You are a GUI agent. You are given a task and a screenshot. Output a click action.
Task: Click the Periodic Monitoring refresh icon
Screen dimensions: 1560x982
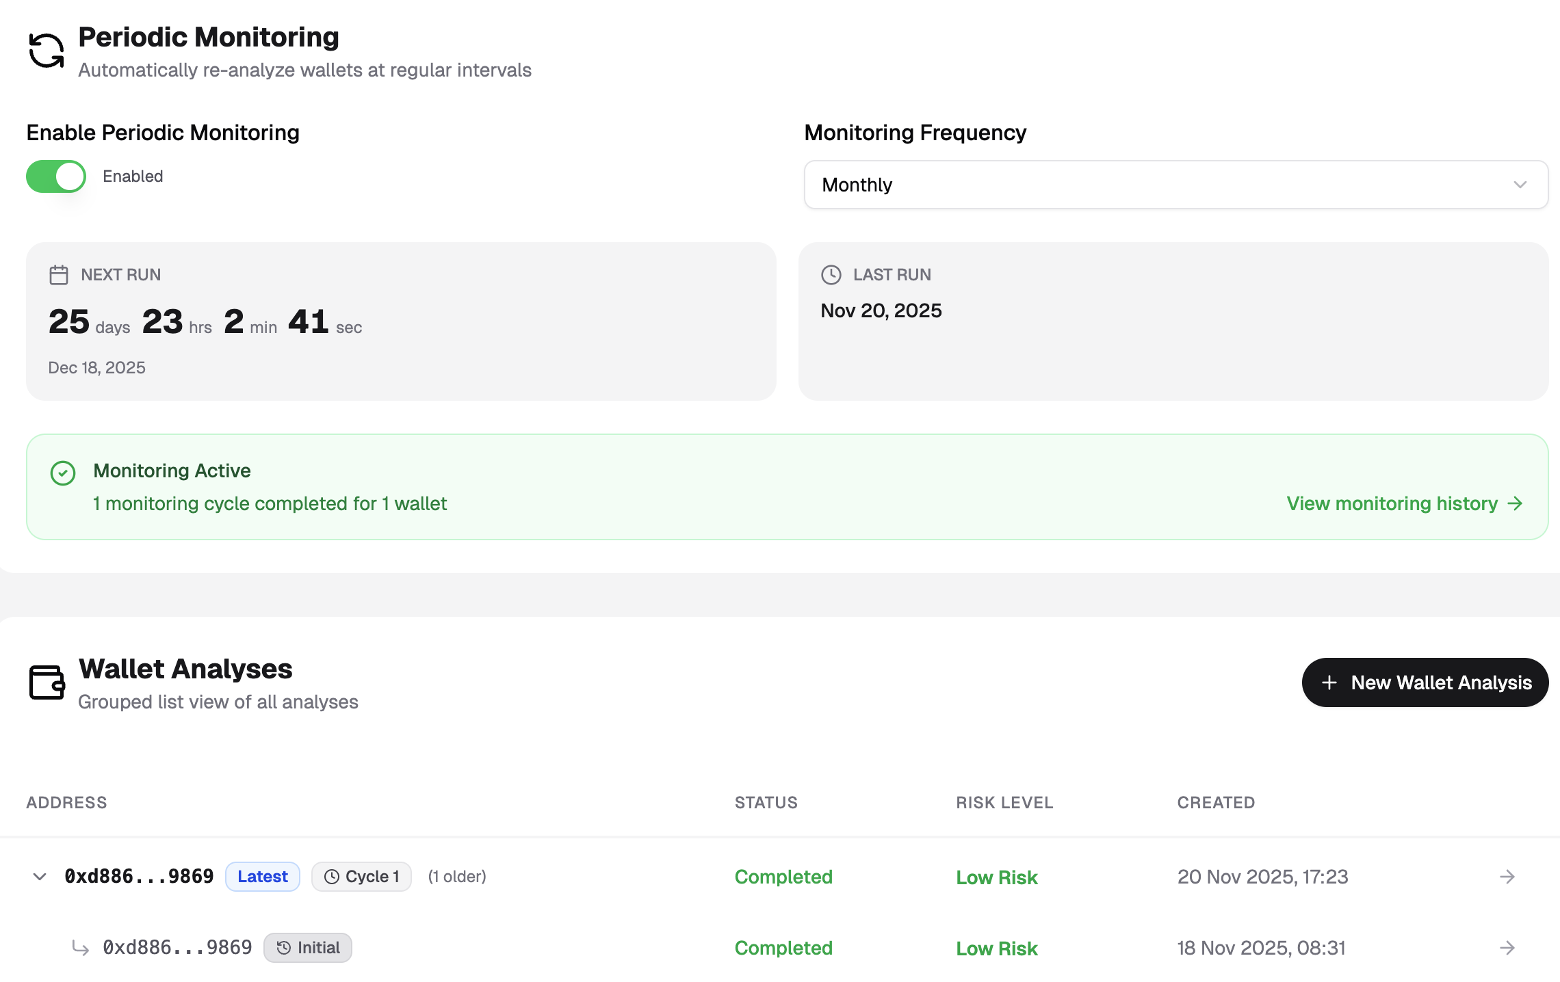point(47,51)
